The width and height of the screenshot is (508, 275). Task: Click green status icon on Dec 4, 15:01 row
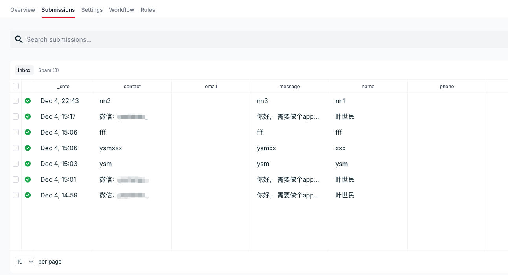[28, 179]
